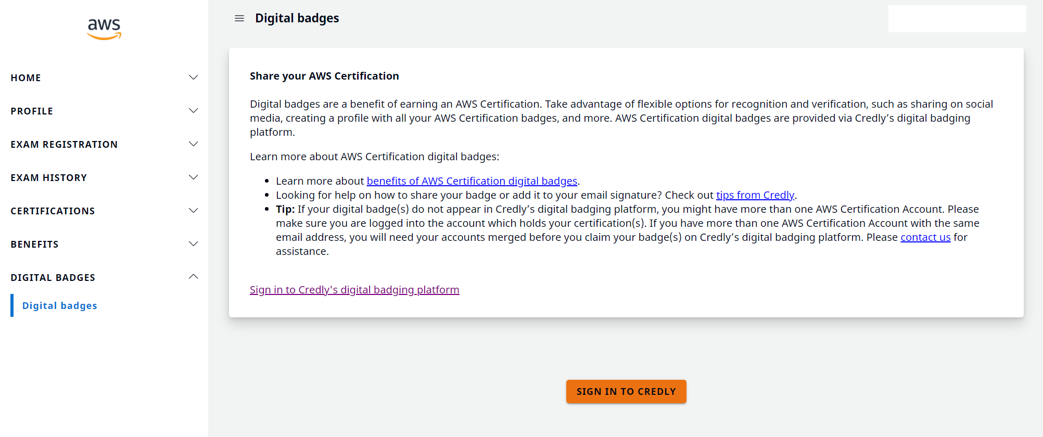Click the AWS logo
1043x437 pixels.
coord(104,29)
